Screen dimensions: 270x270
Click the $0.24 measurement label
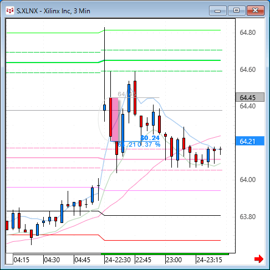(150, 138)
